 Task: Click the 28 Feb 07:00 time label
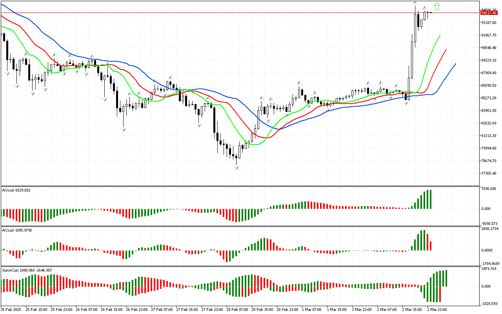(237, 310)
